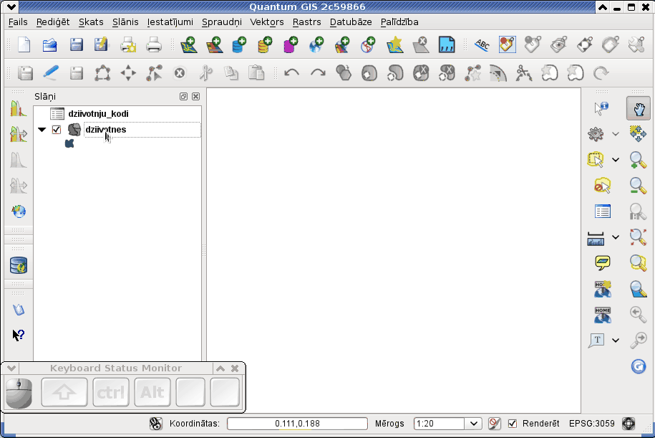Toggle editing with the blue pencil icon

coord(51,73)
